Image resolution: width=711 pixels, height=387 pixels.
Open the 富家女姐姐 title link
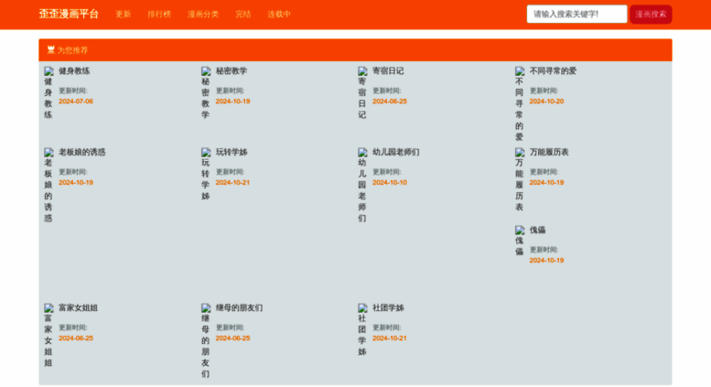click(78, 307)
